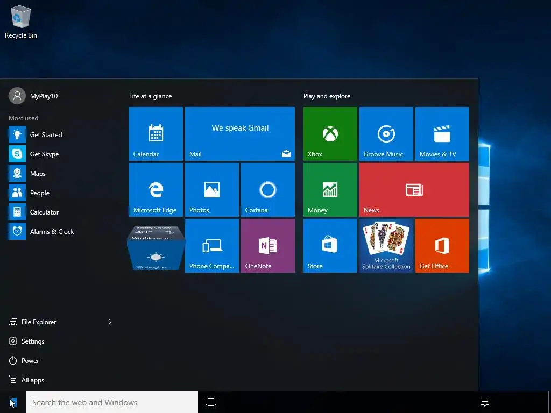
Task: Open People from Most used list
Action: (x=60, y=193)
